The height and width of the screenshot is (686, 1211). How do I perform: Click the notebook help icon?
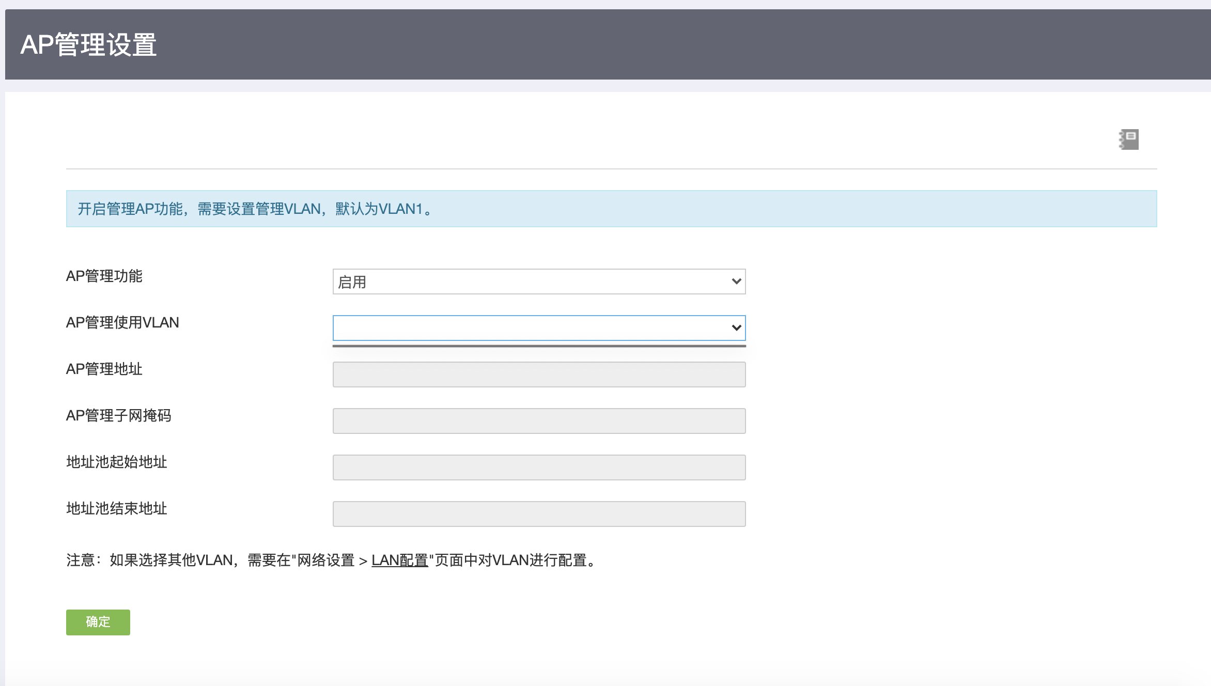(x=1129, y=139)
